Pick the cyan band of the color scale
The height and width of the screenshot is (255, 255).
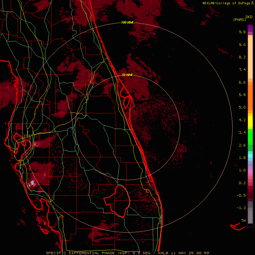click(x=250, y=156)
